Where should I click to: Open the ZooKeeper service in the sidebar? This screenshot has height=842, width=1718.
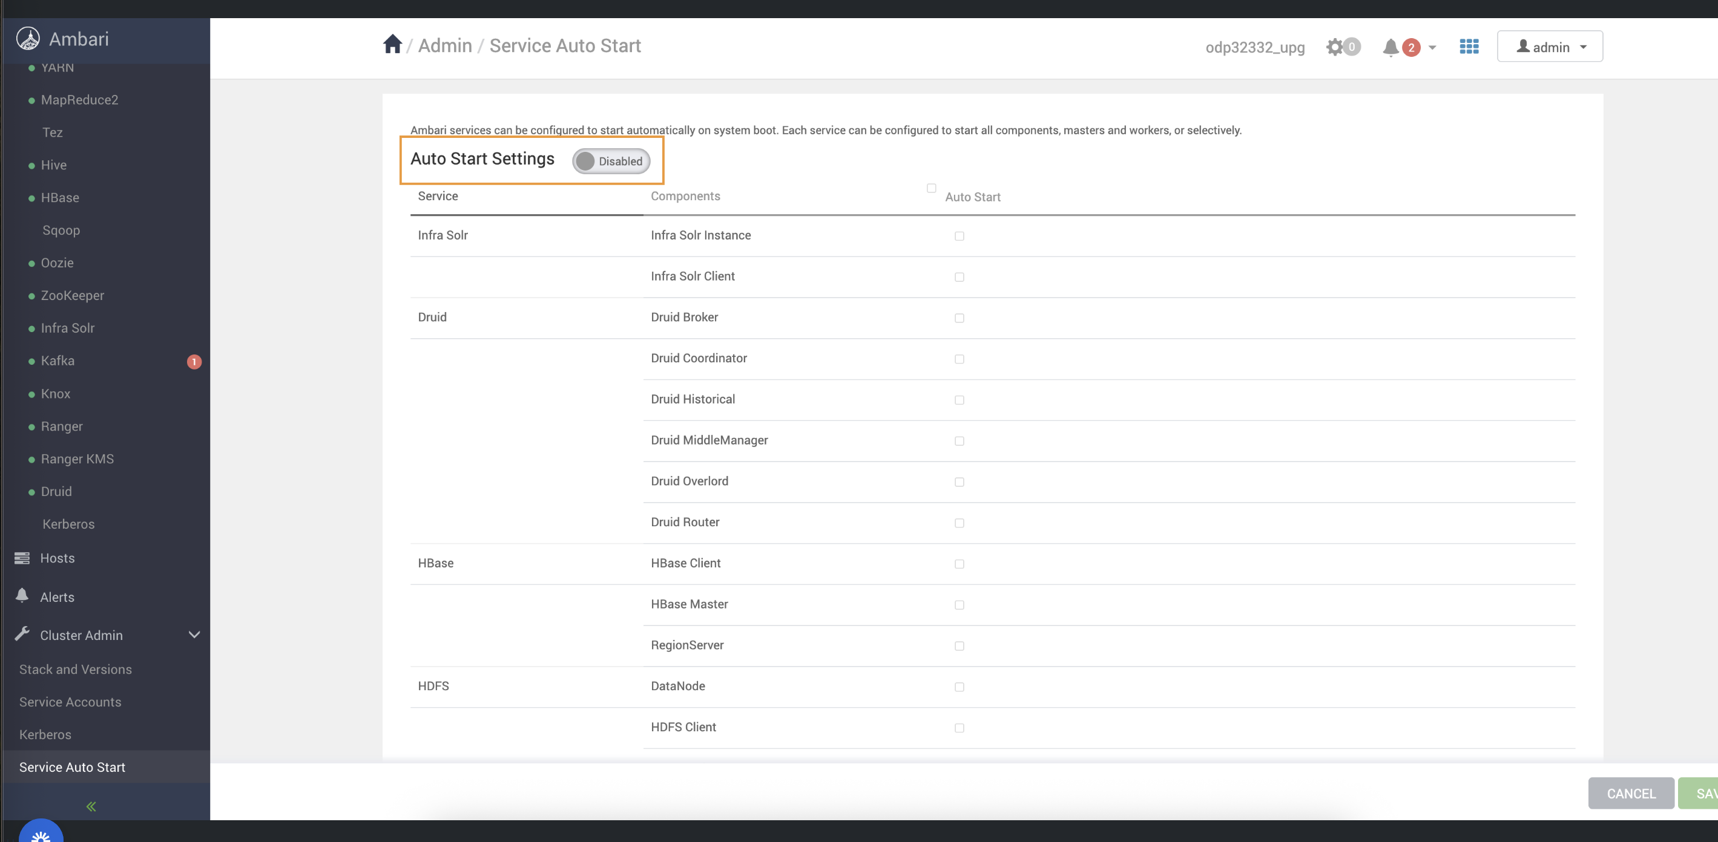(x=72, y=295)
